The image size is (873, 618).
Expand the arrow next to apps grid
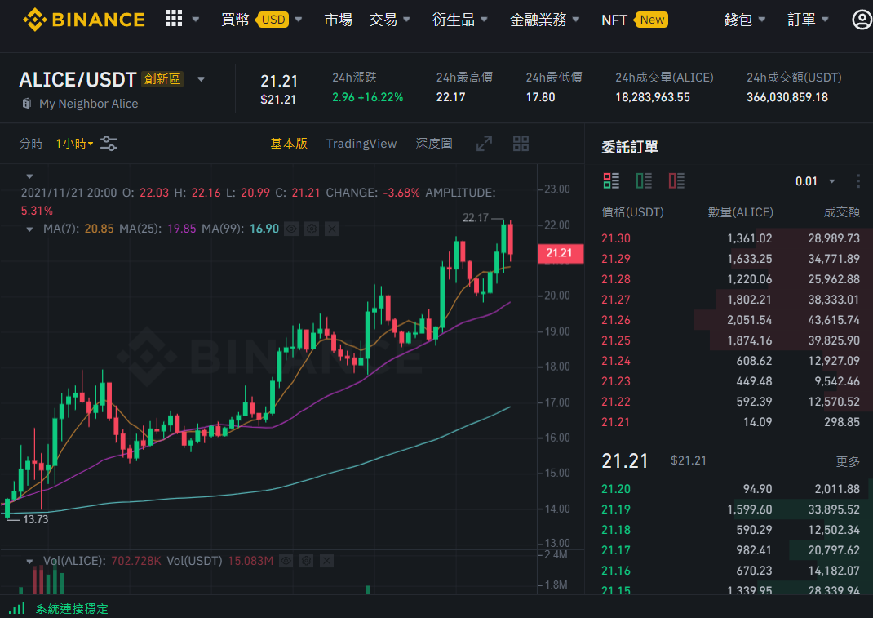point(196,20)
